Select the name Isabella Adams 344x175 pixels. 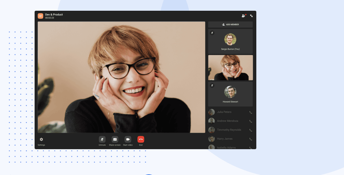(x=226, y=148)
